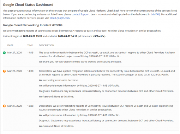Select the 14:15 time entry
This screenshot has width=180, height=134.
(x=30, y=53)
